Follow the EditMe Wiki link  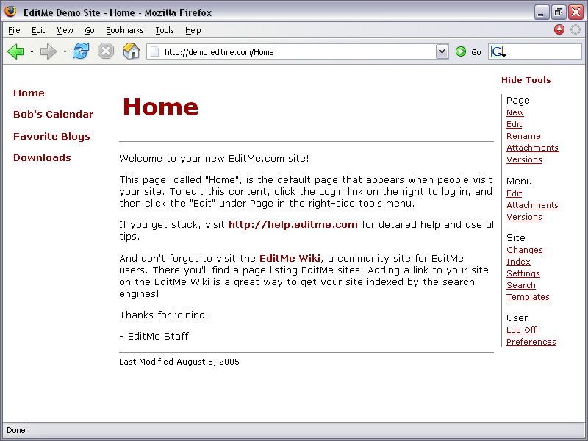coord(290,259)
